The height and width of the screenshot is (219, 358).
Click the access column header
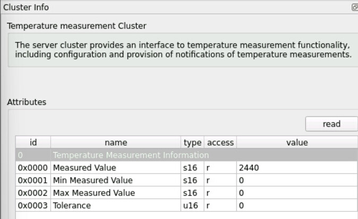click(x=220, y=143)
